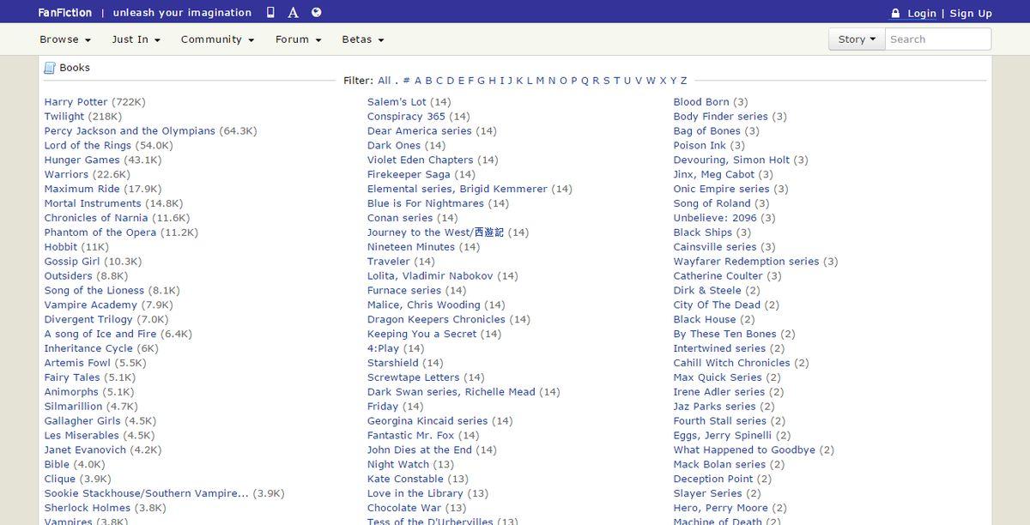The height and width of the screenshot is (525, 1030).
Task: Open John Dies at the End
Action: [x=420, y=450]
